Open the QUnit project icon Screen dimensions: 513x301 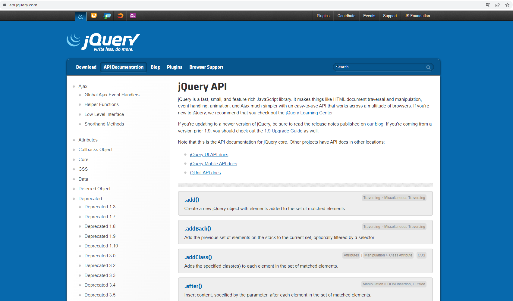click(133, 16)
